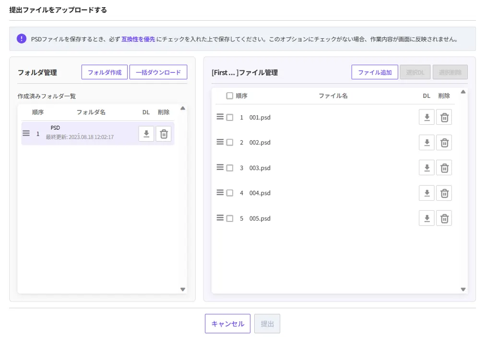The image size is (487, 337).
Task: Click the 選択DL button
Action: pos(415,72)
